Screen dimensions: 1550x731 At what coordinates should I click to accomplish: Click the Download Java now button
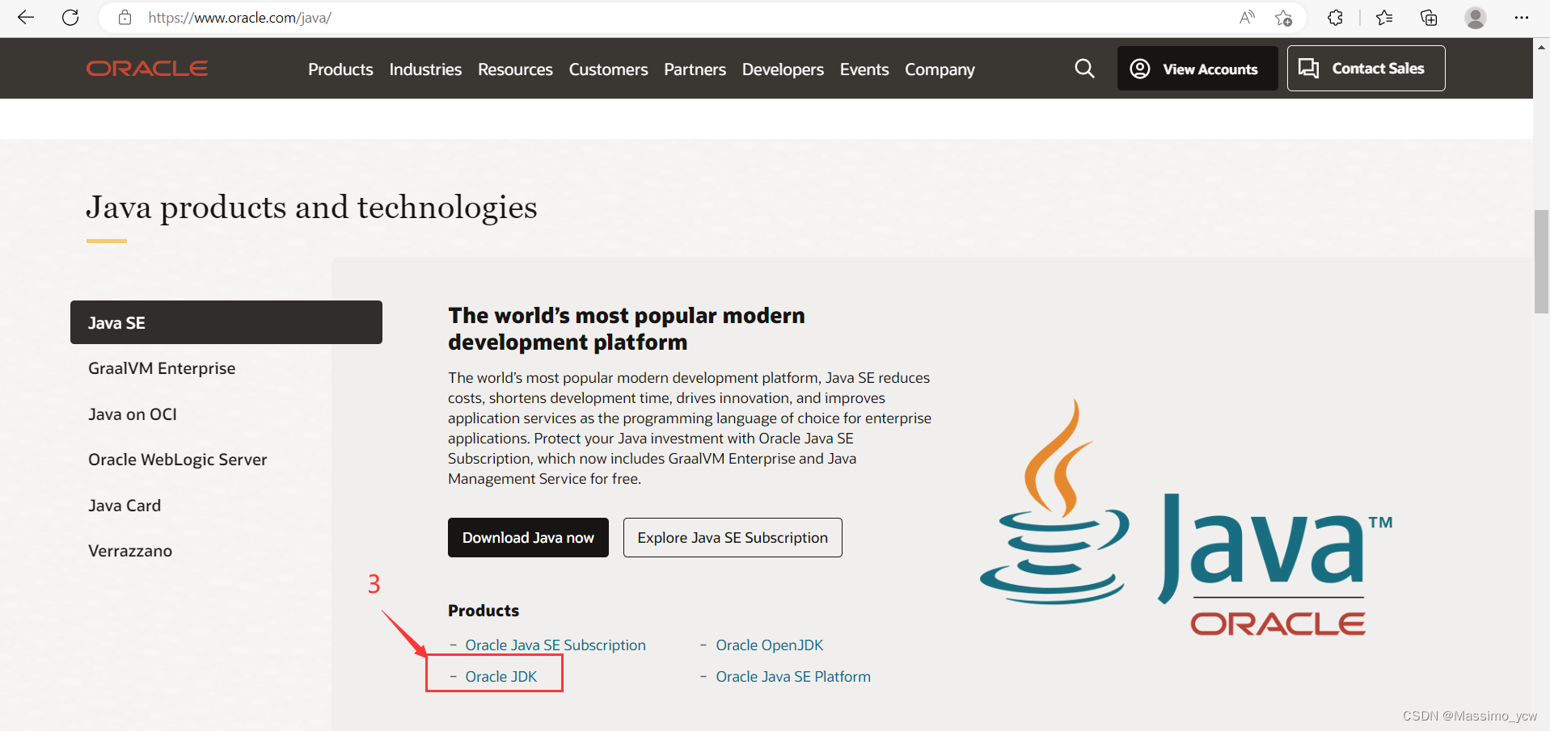click(528, 537)
